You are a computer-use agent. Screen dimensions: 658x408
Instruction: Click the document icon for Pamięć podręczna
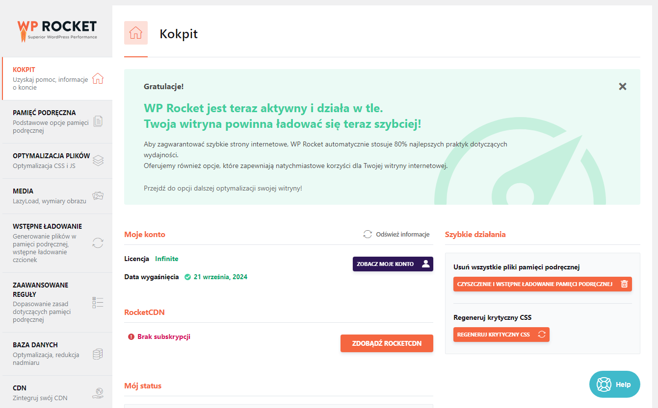(x=98, y=121)
